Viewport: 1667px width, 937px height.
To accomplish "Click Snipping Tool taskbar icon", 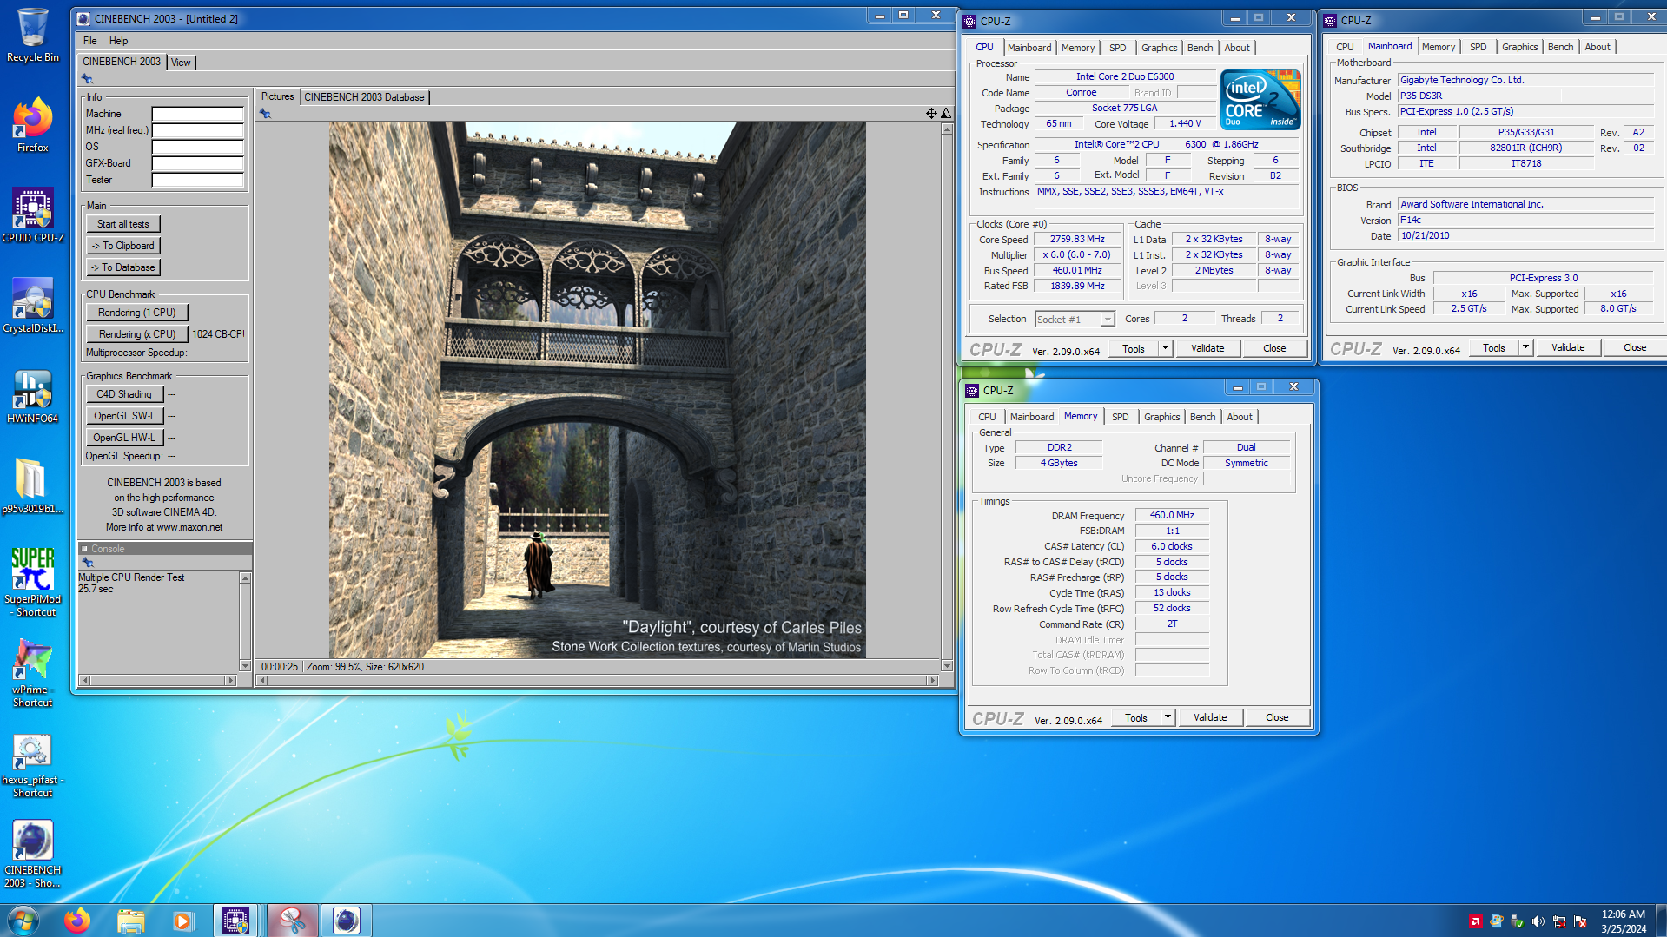I will (292, 921).
